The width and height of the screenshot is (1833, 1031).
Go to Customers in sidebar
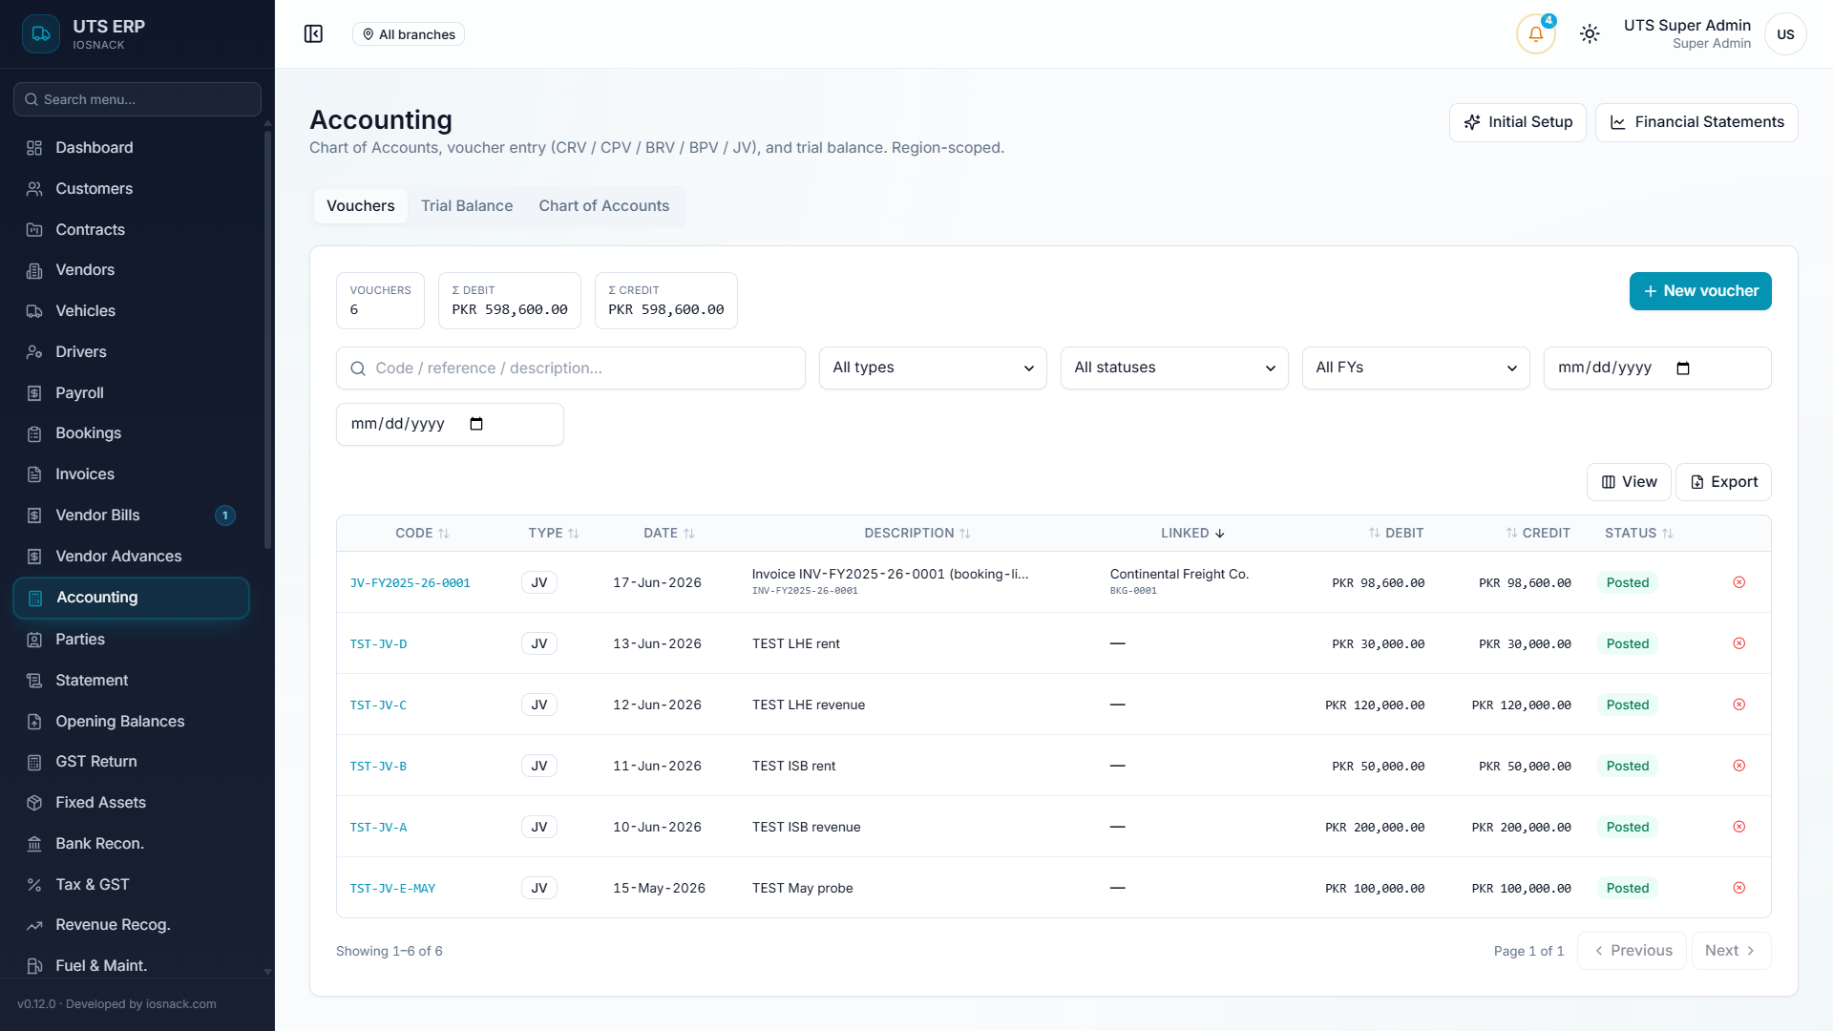click(132, 189)
